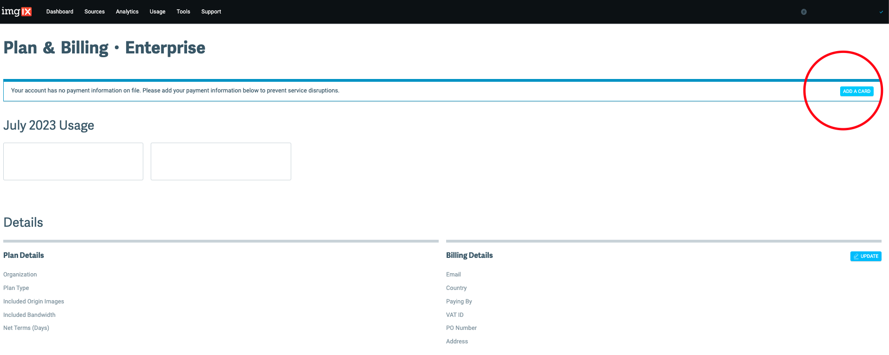Click the PO Number billing field label
Viewport: 889px width, 355px height.
coord(461,328)
